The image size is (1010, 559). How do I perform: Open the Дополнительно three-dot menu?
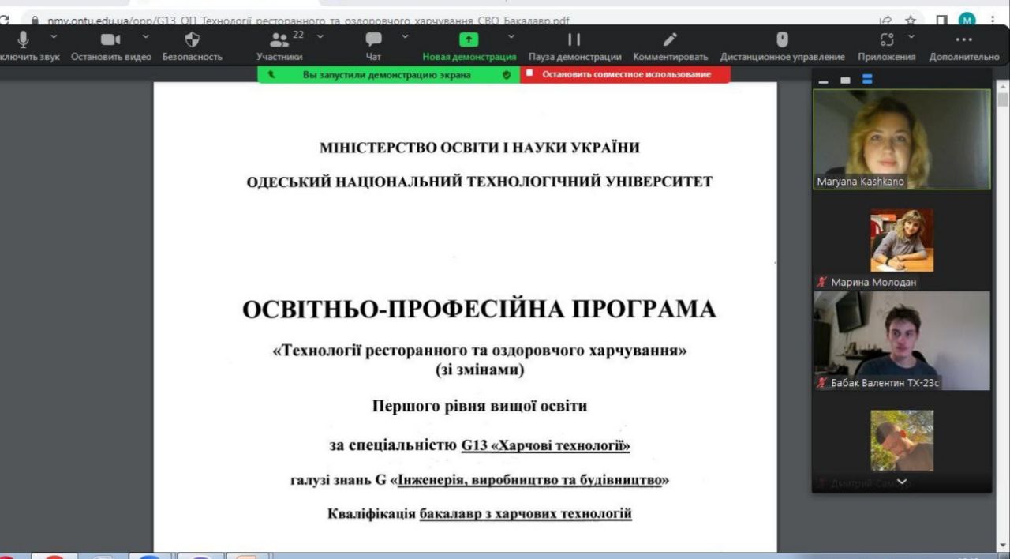(x=963, y=40)
